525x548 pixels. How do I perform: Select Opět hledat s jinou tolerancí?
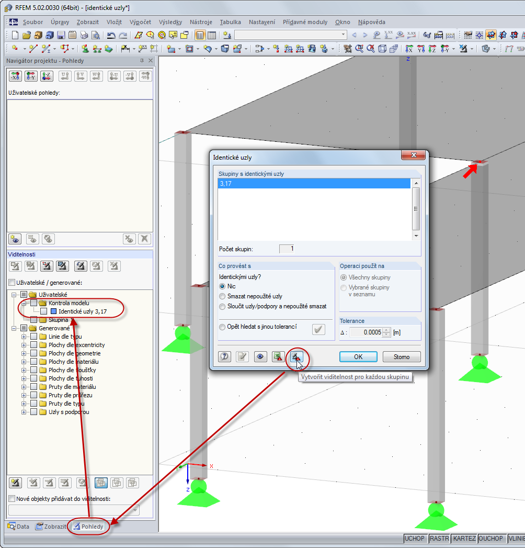click(x=222, y=327)
